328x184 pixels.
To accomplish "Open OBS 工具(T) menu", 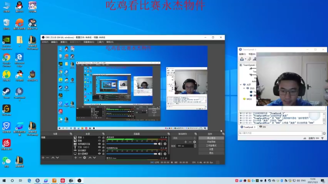I will (100, 42).
